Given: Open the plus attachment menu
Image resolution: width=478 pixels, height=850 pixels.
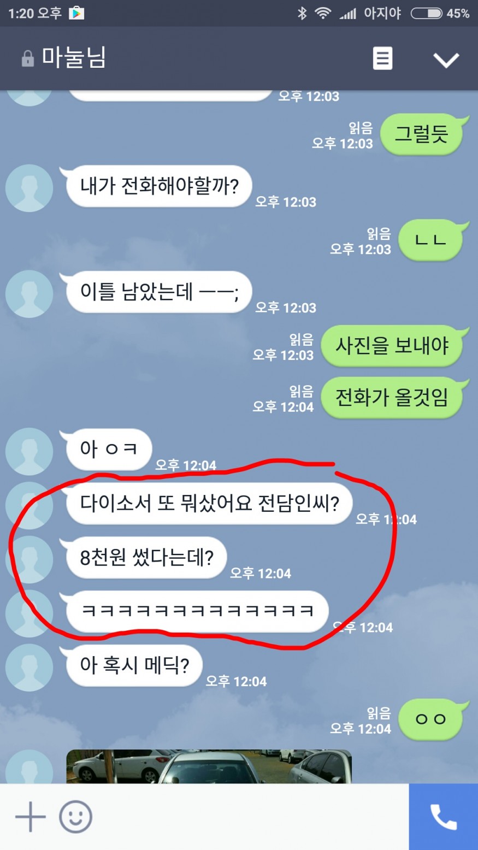Looking at the screenshot, I should click(x=30, y=817).
